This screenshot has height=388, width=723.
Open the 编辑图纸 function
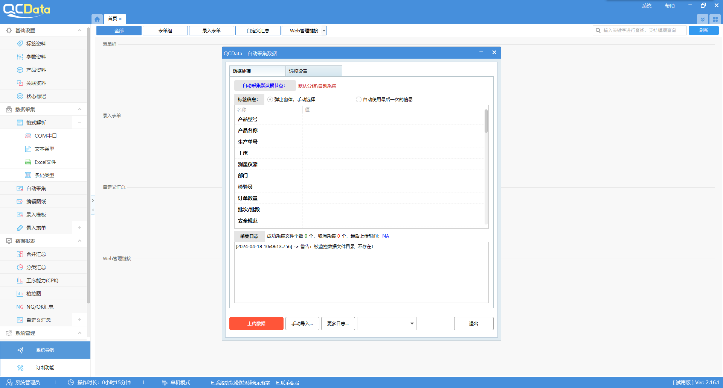pos(37,201)
